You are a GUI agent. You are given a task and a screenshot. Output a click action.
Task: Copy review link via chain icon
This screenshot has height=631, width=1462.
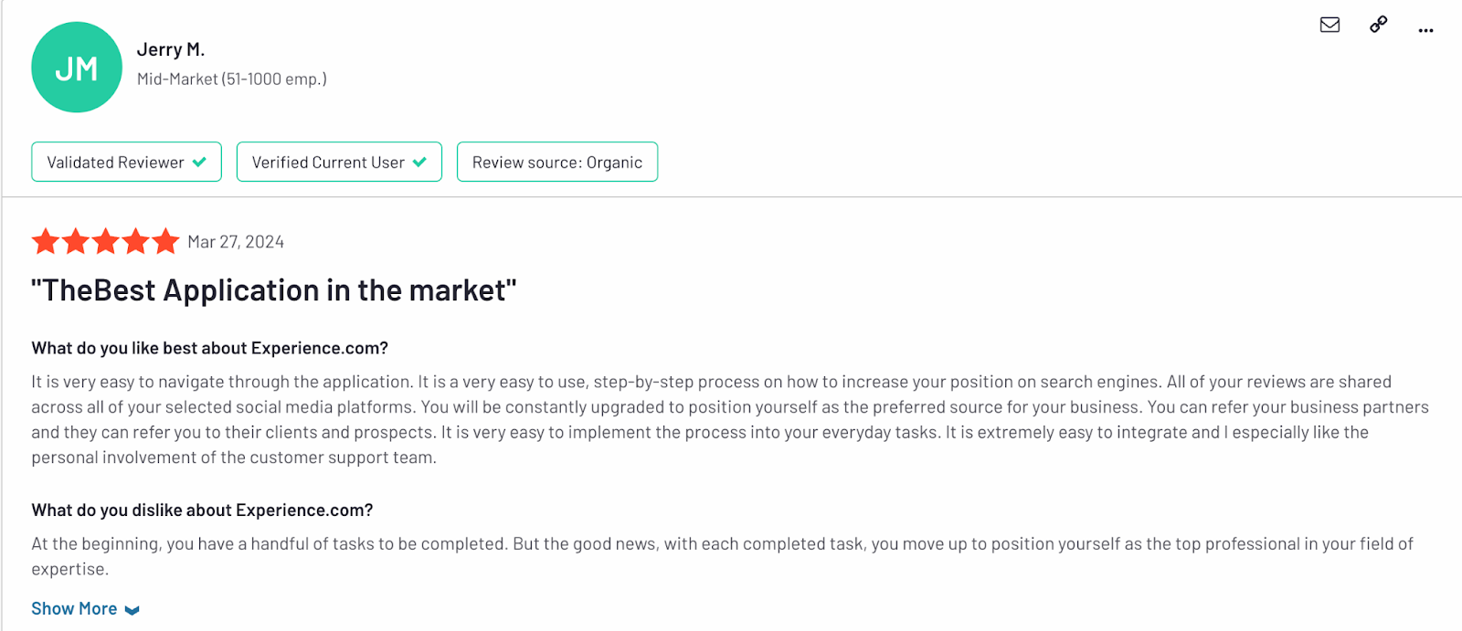[x=1378, y=25]
